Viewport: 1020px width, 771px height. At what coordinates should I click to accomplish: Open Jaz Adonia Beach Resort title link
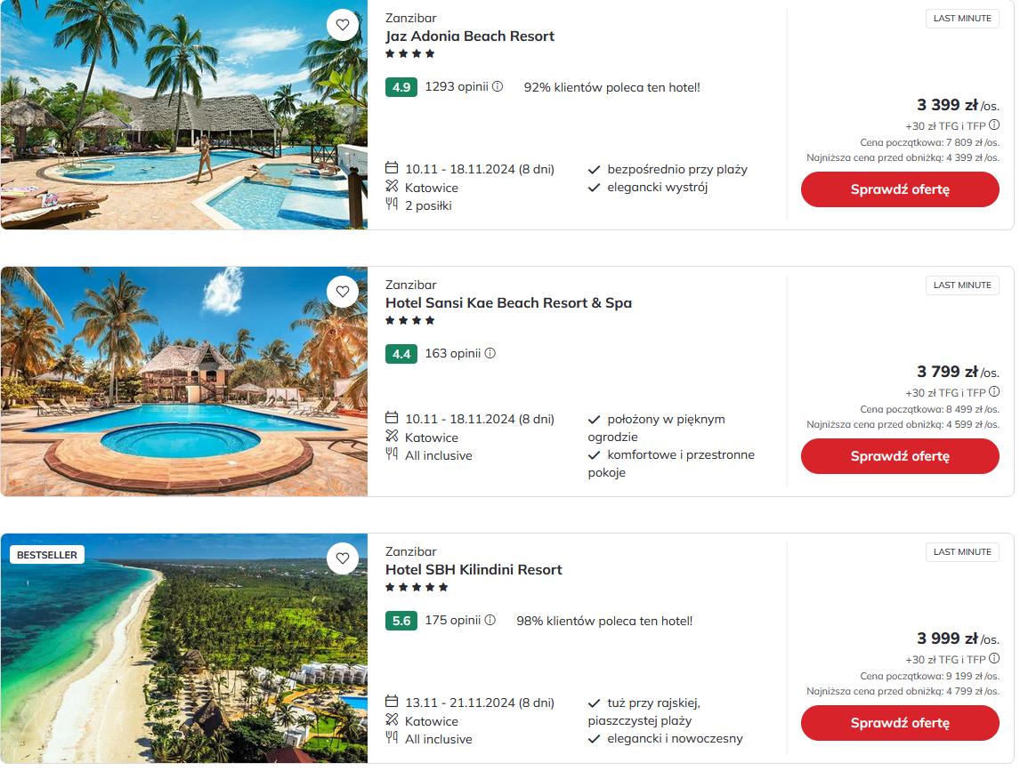coord(470,36)
